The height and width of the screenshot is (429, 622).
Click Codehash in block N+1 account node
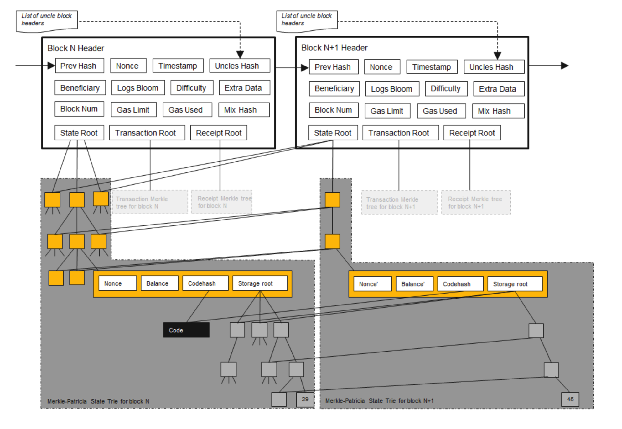click(460, 284)
